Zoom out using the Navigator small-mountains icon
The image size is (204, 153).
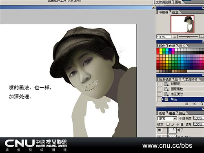pos(175,37)
